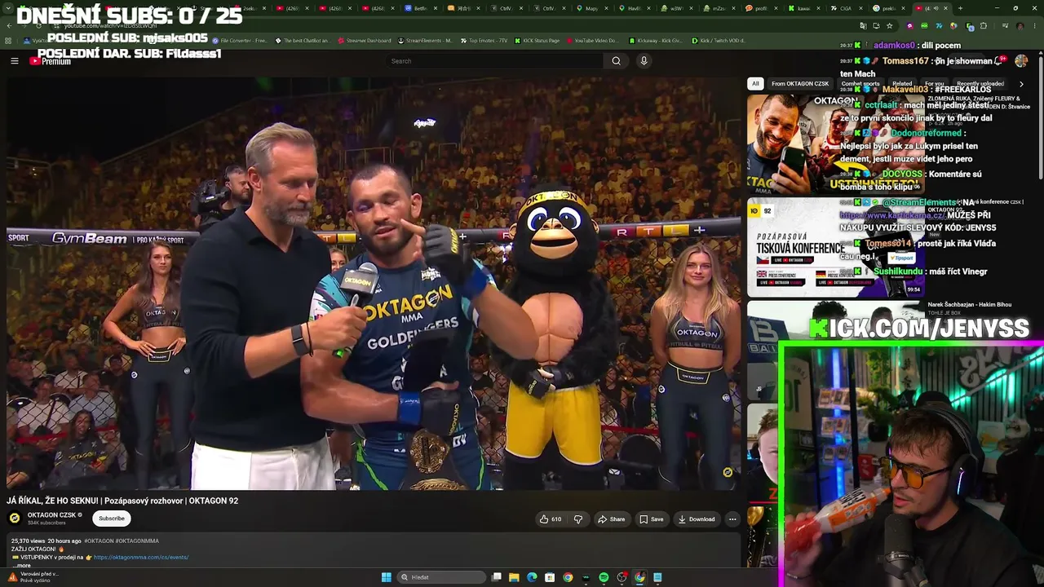The image size is (1044, 587).
Task: Start voice search with microphone
Action: 644,61
